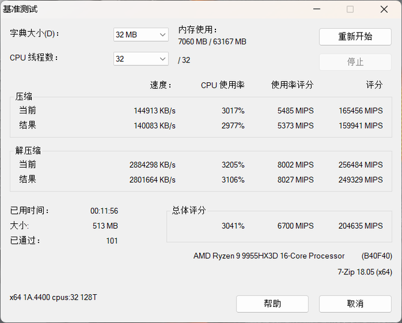Viewport: 402px width, 323px height.
Task: Expand the CPU thread count dropdown
Action: pyautogui.click(x=141, y=59)
